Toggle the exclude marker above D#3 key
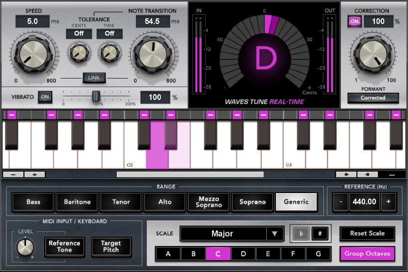 tap(171, 115)
